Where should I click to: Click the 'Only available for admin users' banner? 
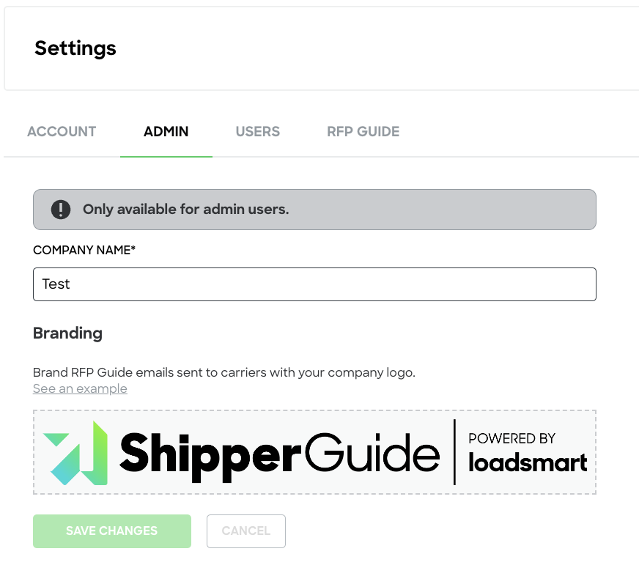pyautogui.click(x=314, y=209)
